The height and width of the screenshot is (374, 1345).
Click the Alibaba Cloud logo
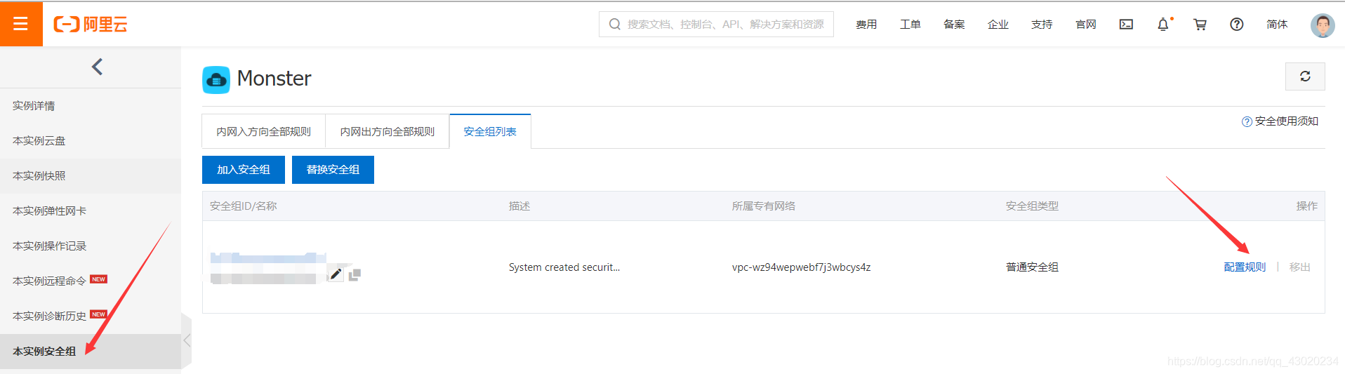click(x=91, y=25)
